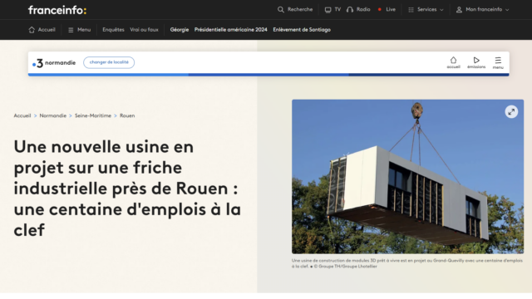Open the main Menu in navbar
This screenshot has width=532, height=299.
(x=80, y=30)
